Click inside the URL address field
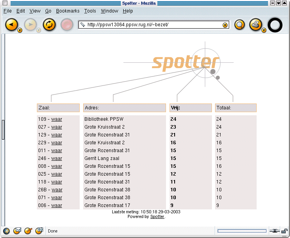The image size is (290, 238). pos(153,25)
